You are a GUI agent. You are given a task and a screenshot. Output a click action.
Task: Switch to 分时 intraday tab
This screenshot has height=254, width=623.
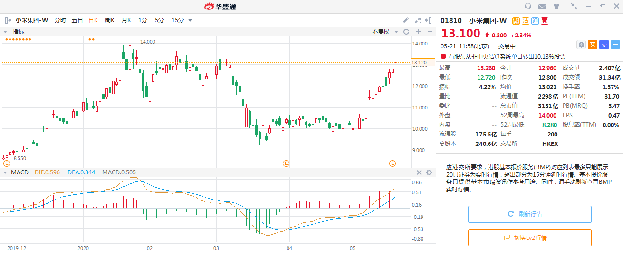click(60, 20)
